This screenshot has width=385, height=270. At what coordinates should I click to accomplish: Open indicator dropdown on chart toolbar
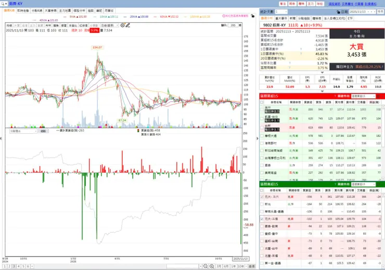[x=110, y=25]
